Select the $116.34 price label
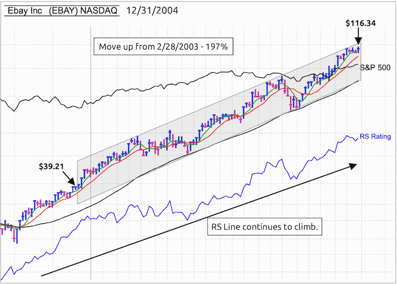 (361, 23)
